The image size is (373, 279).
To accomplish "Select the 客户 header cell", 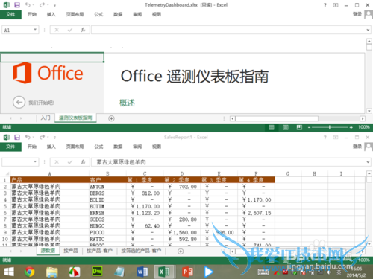I will click(x=107, y=180).
